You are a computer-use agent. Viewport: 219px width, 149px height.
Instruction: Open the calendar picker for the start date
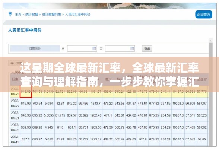[94, 48]
